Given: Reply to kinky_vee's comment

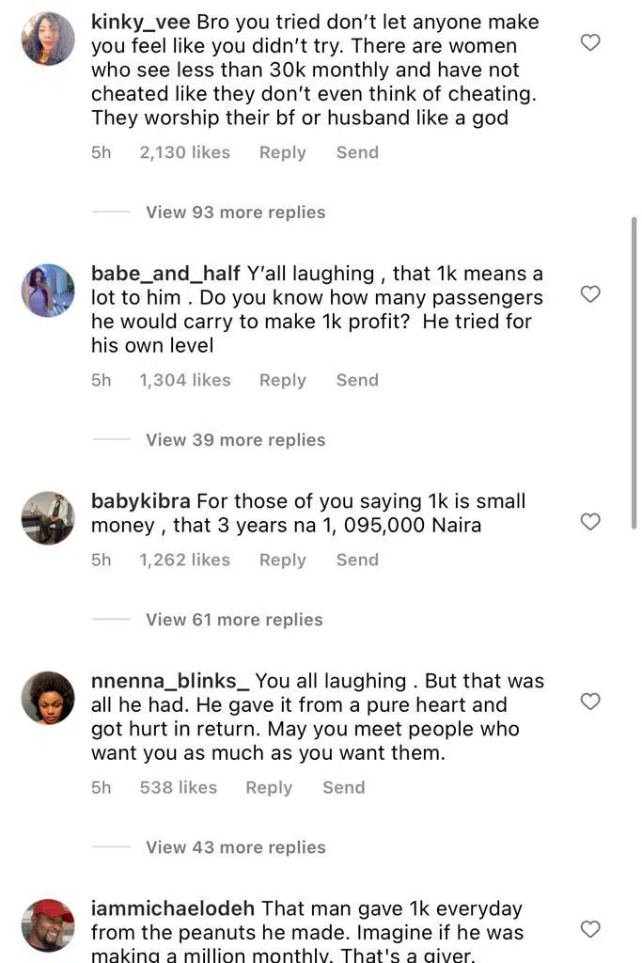Looking at the screenshot, I should [x=283, y=152].
